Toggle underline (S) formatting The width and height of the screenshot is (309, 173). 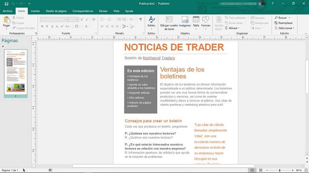click(x=52, y=26)
